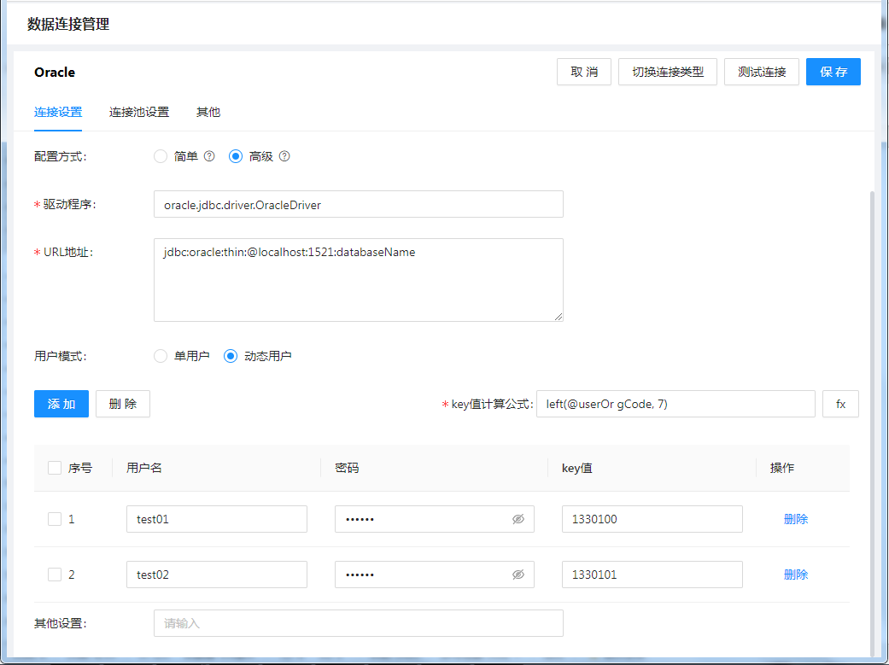Click the 其他设置 input field
This screenshot has height=665, width=889.
coord(358,623)
